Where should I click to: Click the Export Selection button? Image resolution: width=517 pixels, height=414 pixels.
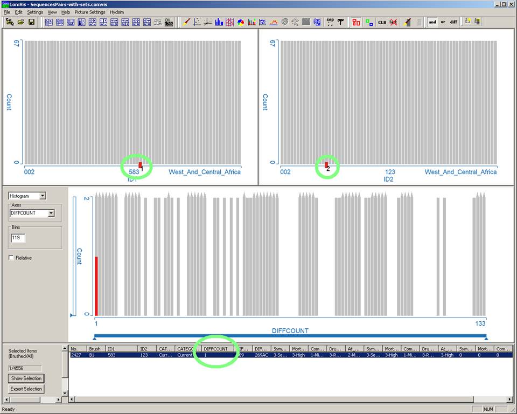(26, 389)
